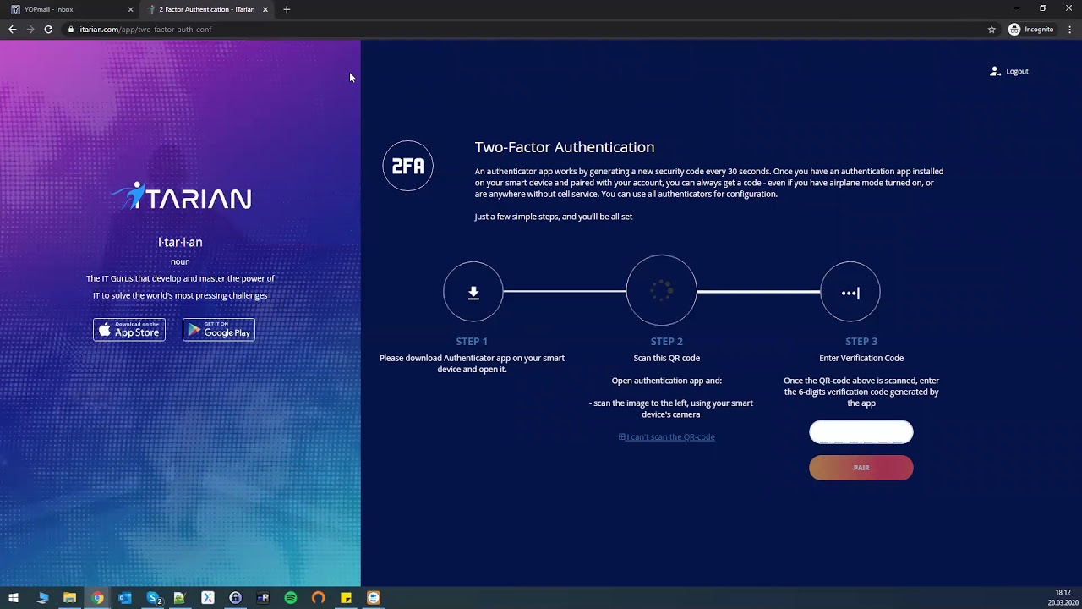Log out using the Logout link
This screenshot has width=1082, height=609.
click(1009, 71)
